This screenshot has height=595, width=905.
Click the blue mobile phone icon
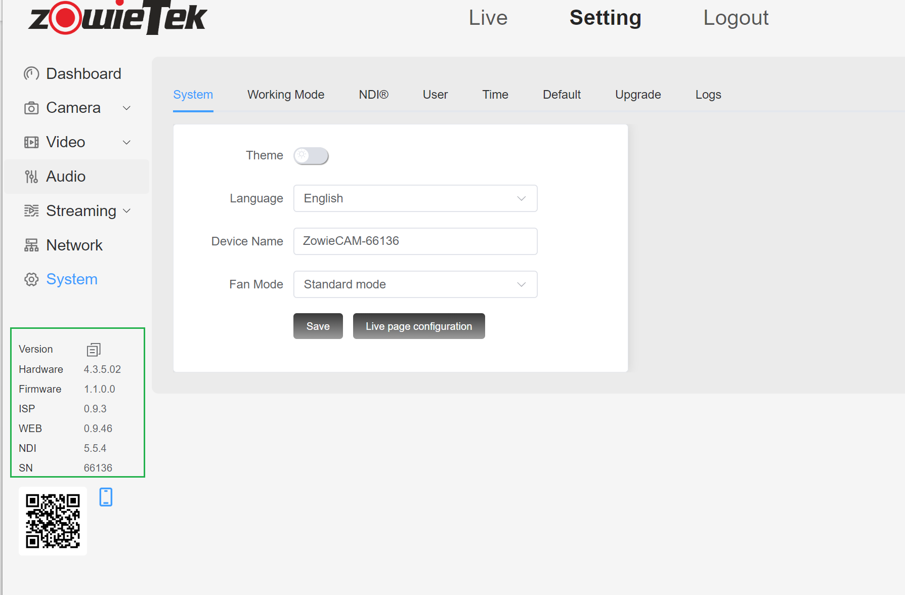(x=106, y=497)
